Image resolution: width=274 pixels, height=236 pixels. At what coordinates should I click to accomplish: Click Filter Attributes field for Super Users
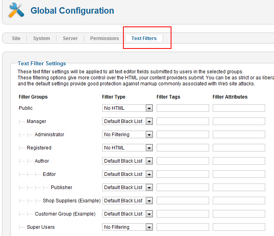coord(239,227)
